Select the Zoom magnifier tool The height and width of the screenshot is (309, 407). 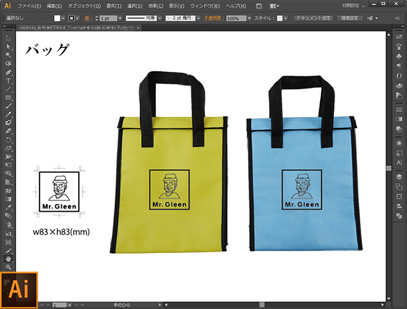pos(8,267)
